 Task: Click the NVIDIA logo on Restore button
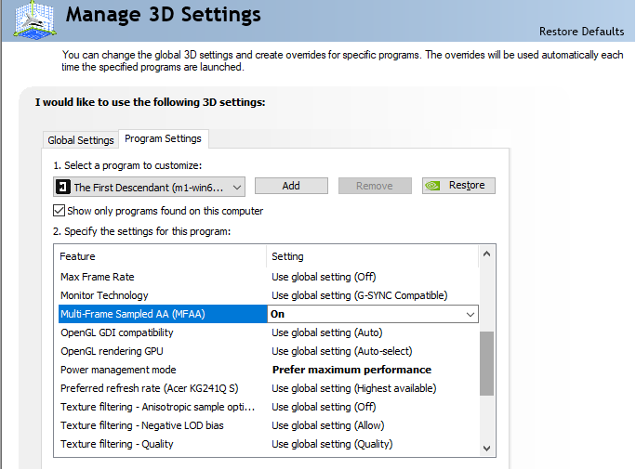[434, 186]
